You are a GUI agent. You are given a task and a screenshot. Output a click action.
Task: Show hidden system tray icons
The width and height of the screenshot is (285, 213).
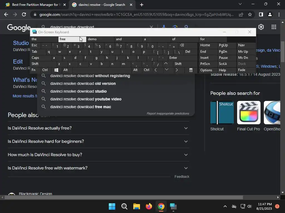tap(225, 206)
